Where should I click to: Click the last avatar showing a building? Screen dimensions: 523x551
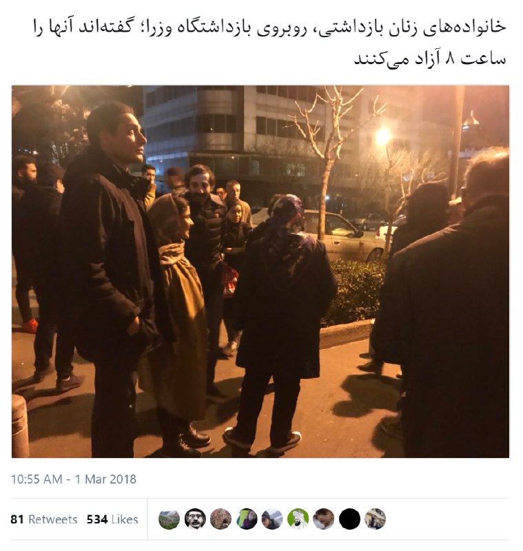tap(376, 519)
